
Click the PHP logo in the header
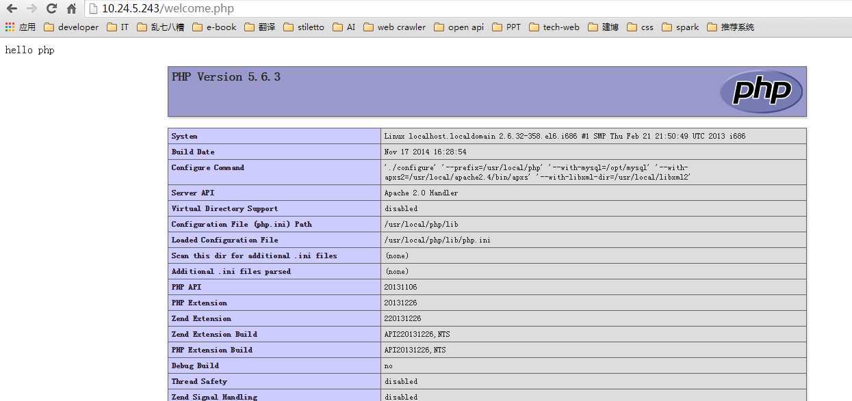coord(761,92)
